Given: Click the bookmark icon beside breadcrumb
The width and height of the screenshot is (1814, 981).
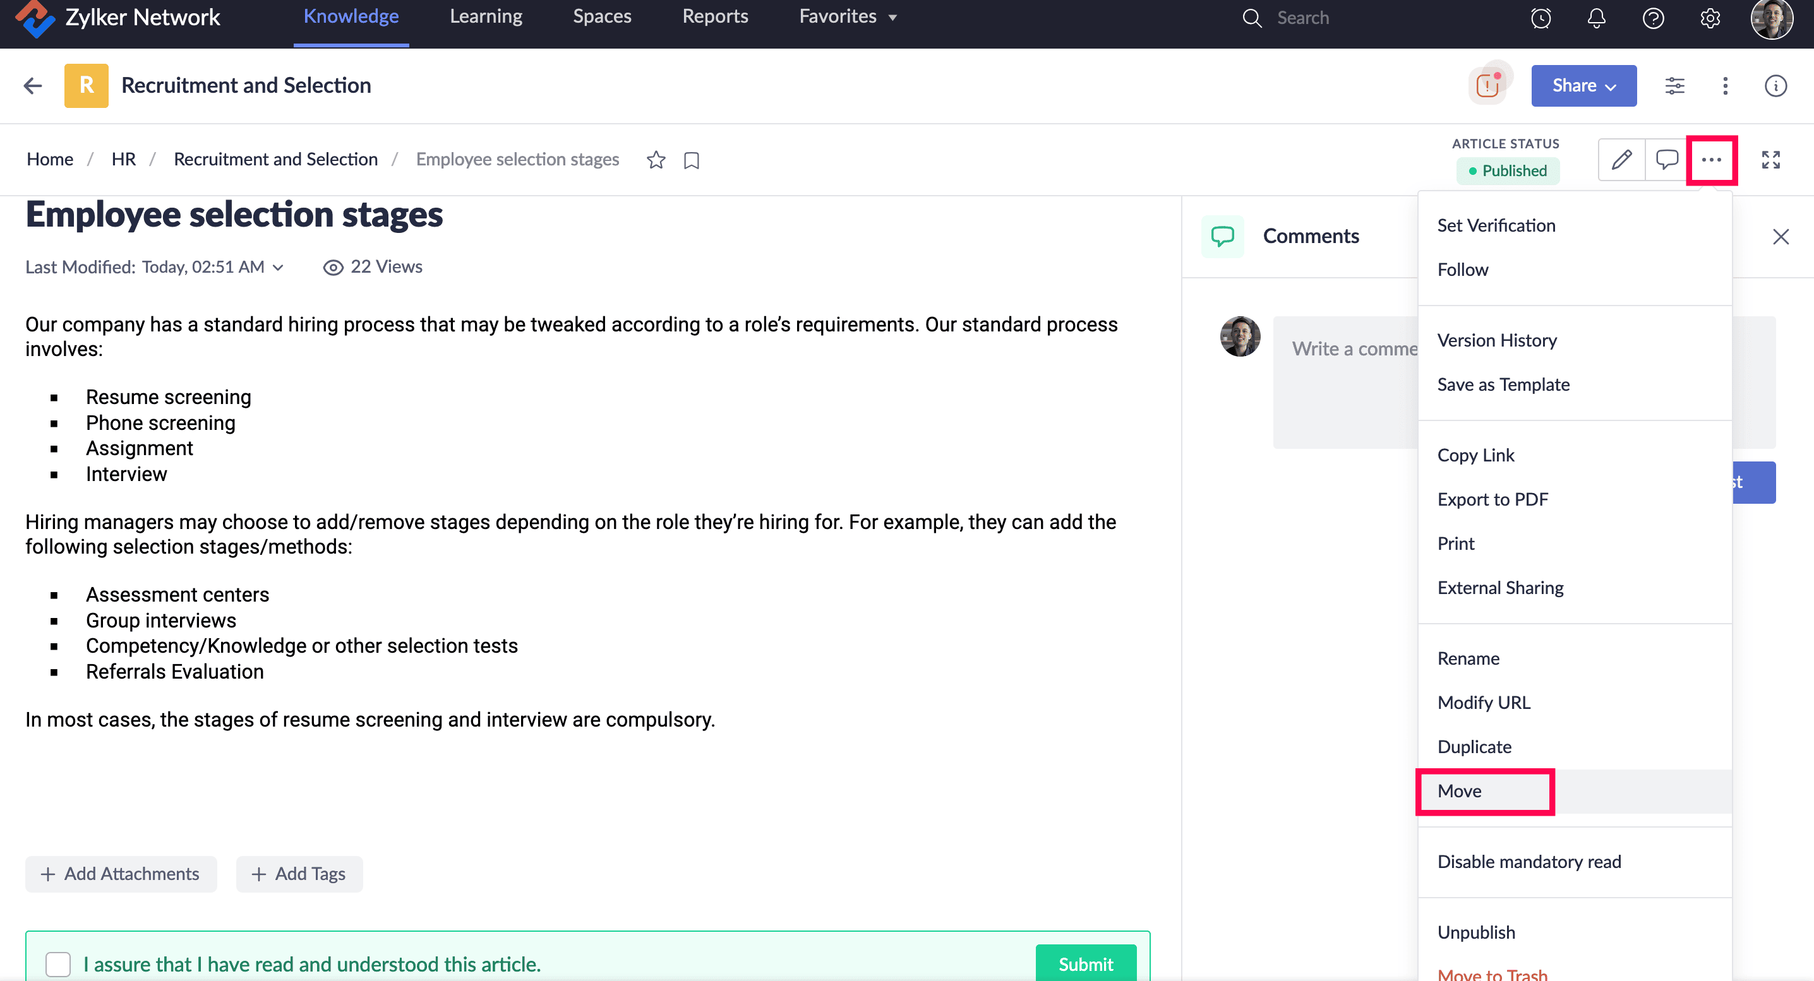Looking at the screenshot, I should click(x=692, y=160).
